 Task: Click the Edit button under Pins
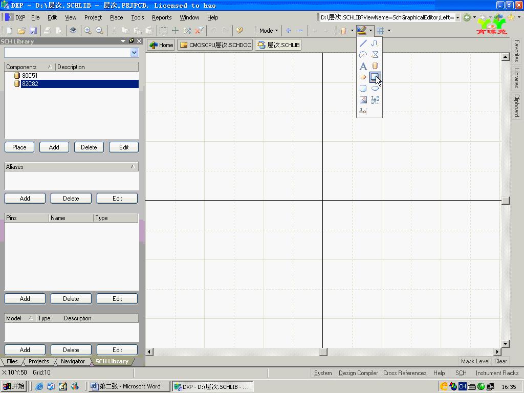coord(117,299)
